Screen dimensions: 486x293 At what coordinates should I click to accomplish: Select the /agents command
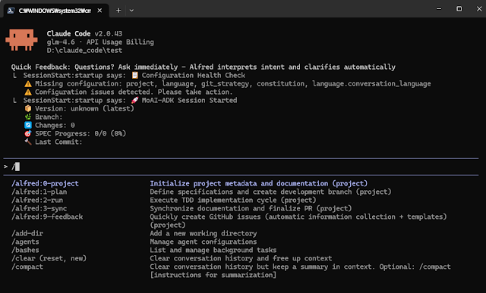[x=25, y=242]
